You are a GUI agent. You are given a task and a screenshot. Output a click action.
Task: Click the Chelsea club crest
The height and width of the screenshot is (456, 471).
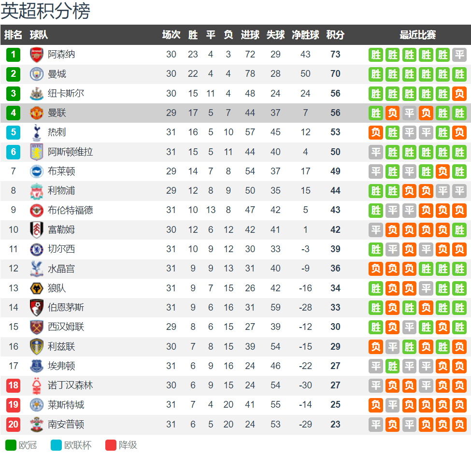[37, 249]
